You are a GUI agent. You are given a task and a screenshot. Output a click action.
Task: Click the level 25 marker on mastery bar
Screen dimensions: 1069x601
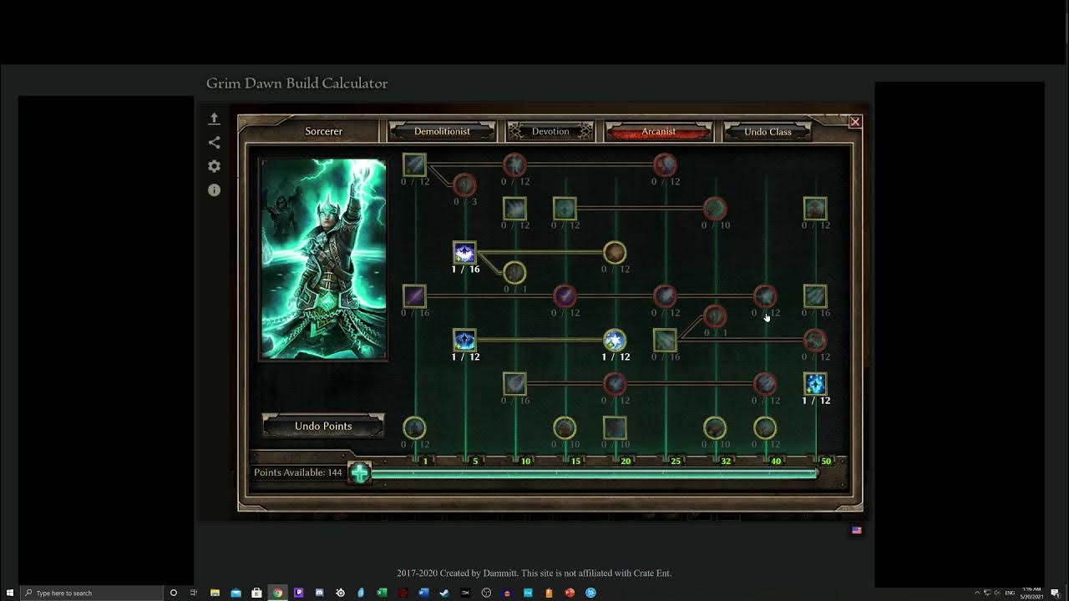coord(676,461)
